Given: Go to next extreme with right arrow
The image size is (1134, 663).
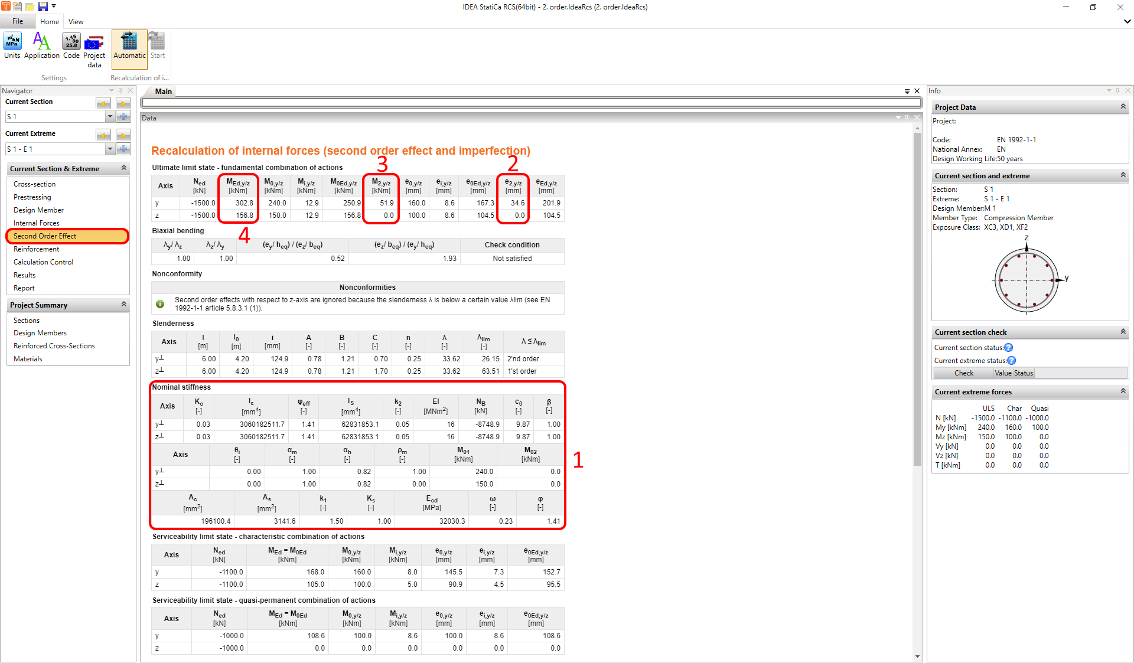Looking at the screenshot, I should (x=123, y=135).
